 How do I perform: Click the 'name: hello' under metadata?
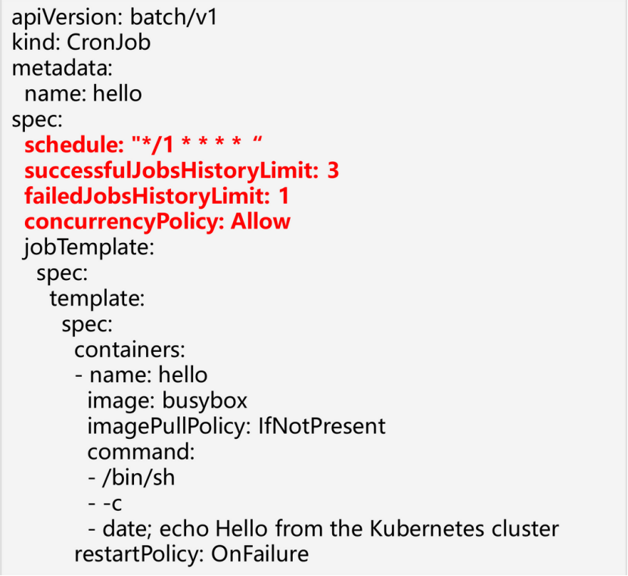[x=83, y=94]
